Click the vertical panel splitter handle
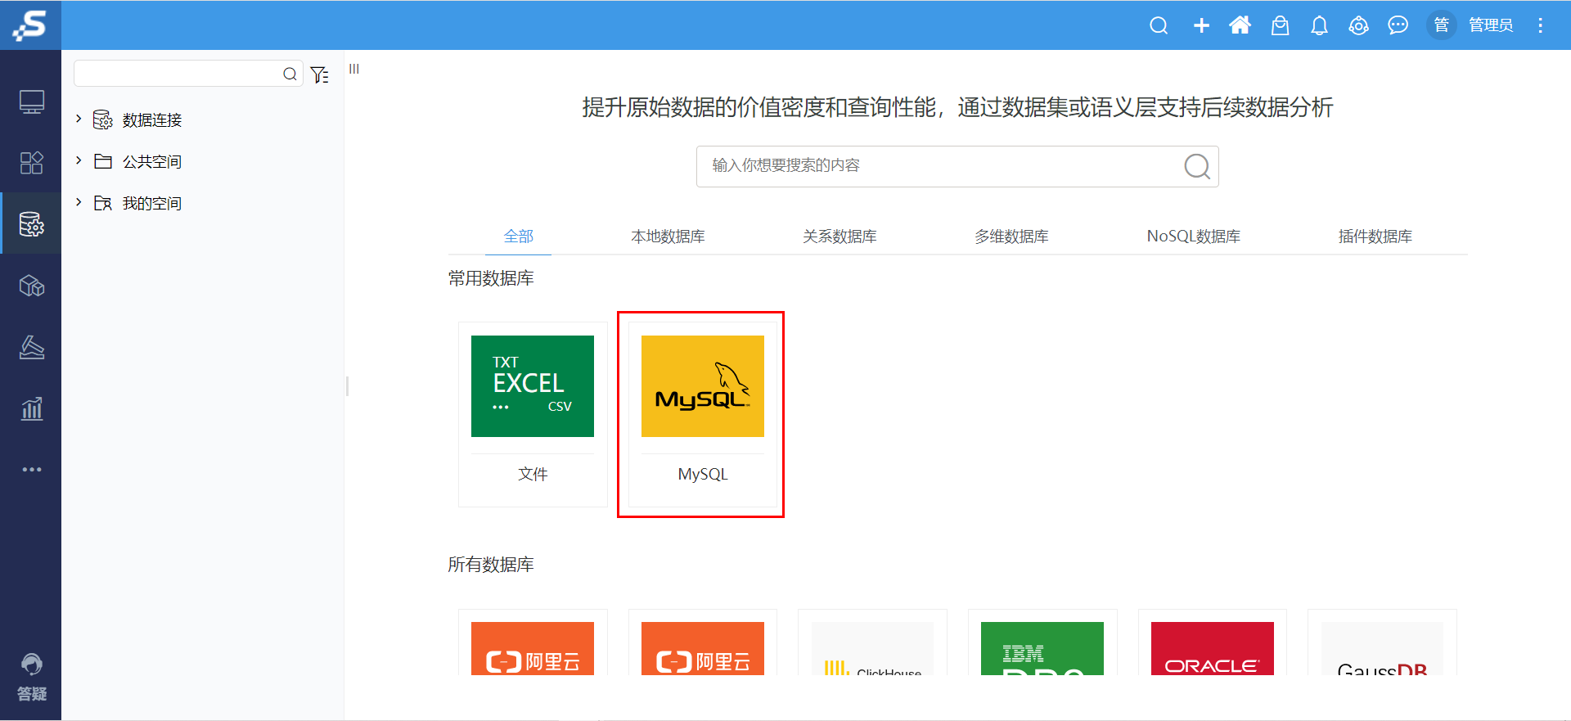Viewport: 1571px width, 721px height. [x=347, y=386]
